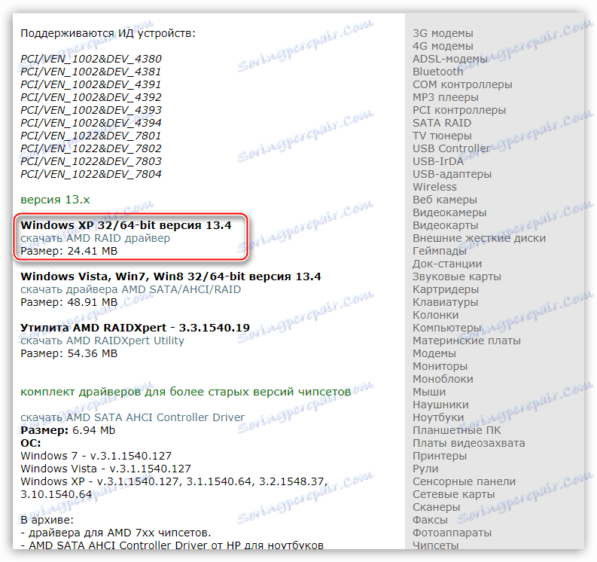Open 'Колонки' category link

click(436, 315)
